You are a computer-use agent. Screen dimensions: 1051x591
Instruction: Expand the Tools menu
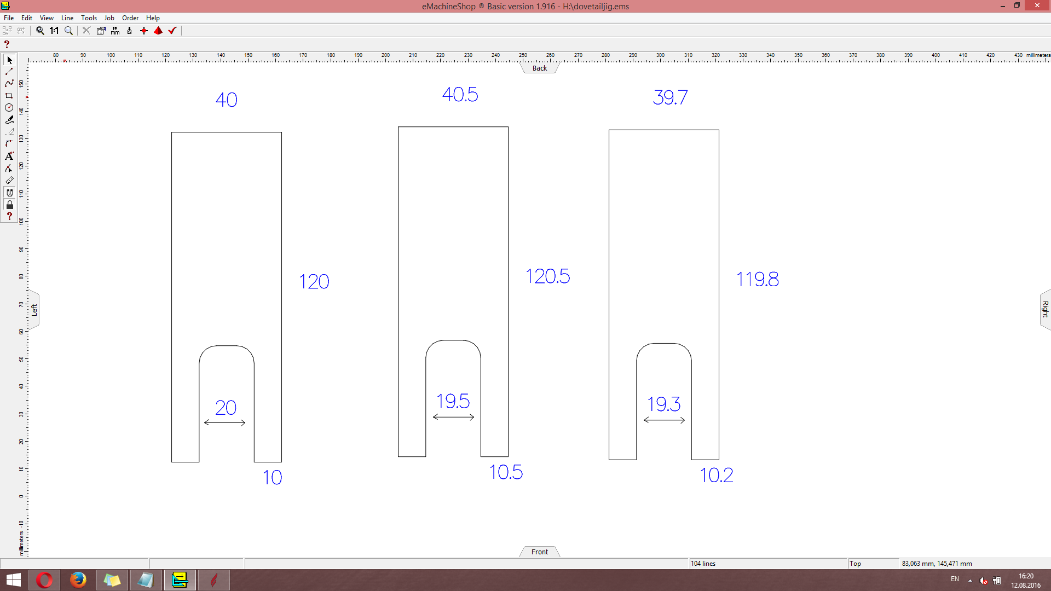(89, 18)
